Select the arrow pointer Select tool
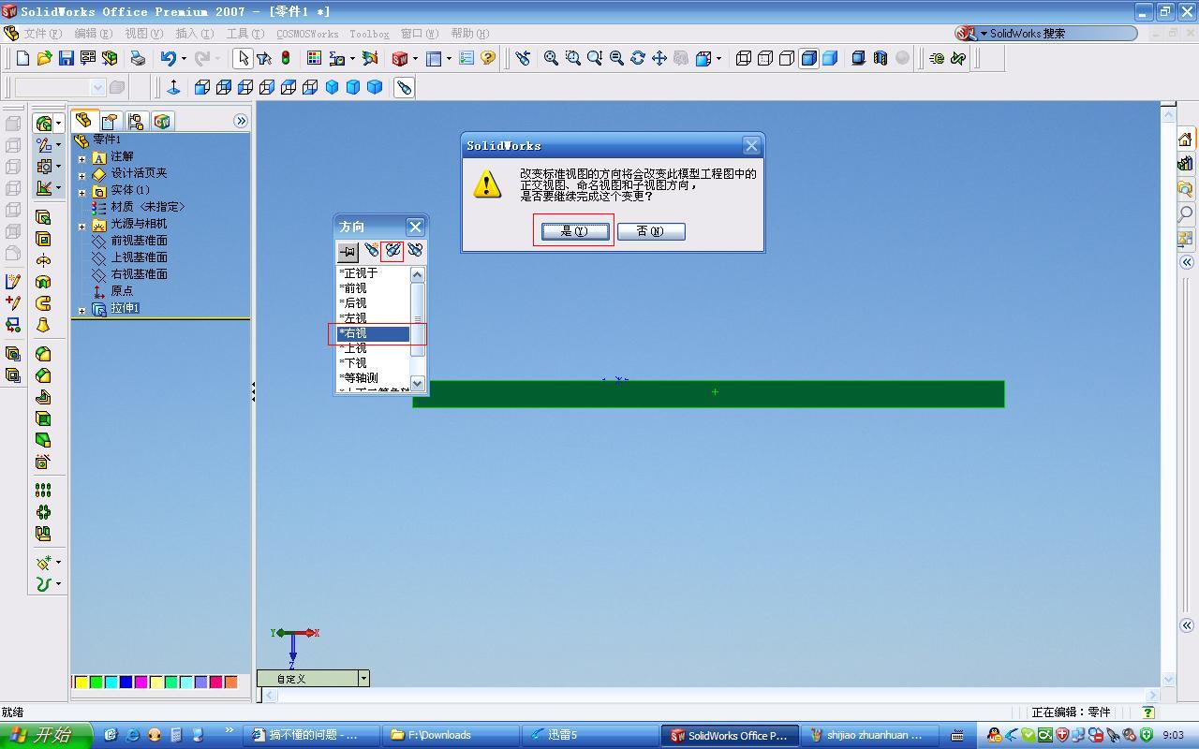The height and width of the screenshot is (749, 1199). (x=243, y=58)
